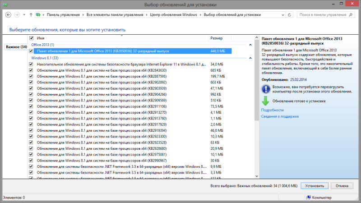361x203 pixels.
Task: Uncheck update KB2903939
Action: click(x=31, y=88)
